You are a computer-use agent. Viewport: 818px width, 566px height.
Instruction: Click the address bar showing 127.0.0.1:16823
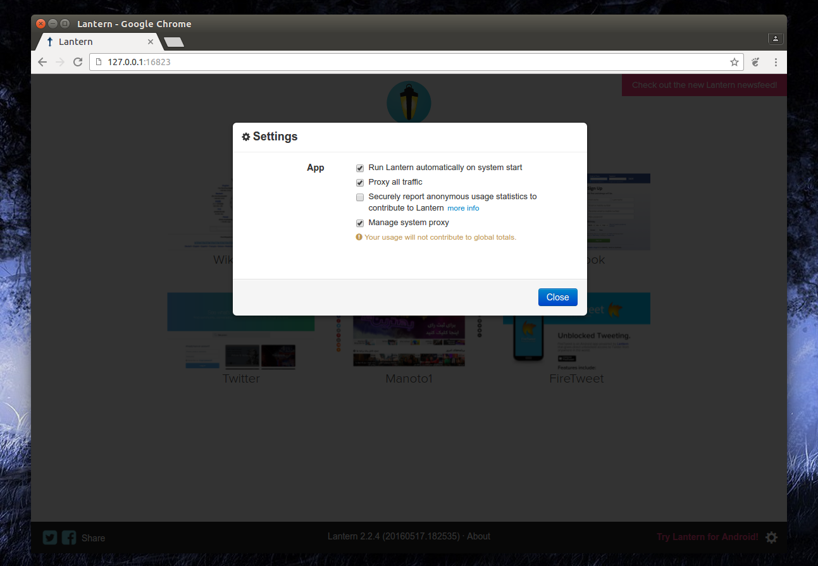coord(416,62)
